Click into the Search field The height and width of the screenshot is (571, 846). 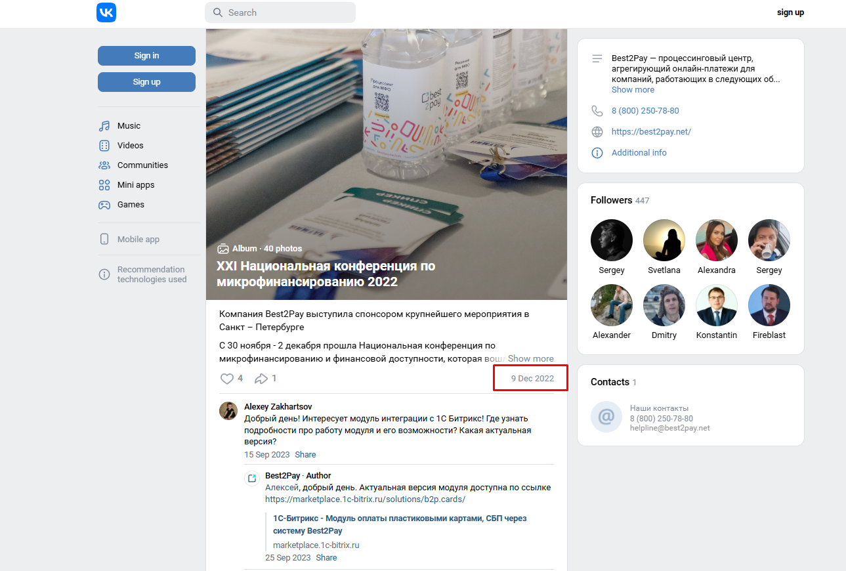point(280,12)
